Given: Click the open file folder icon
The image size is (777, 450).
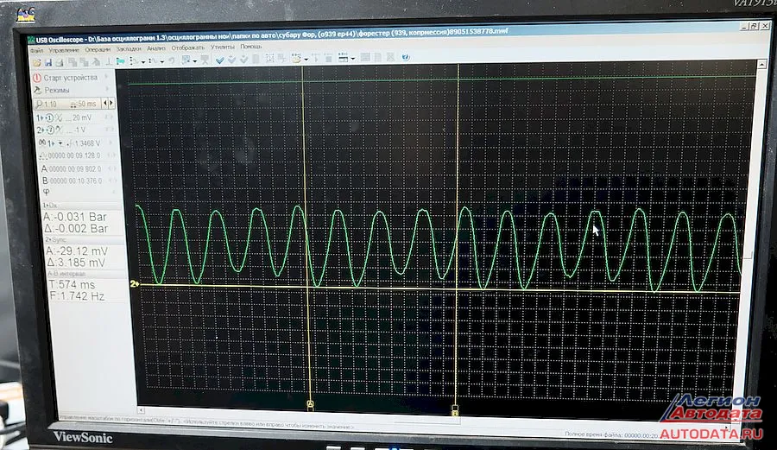Looking at the screenshot, I should (36, 62).
